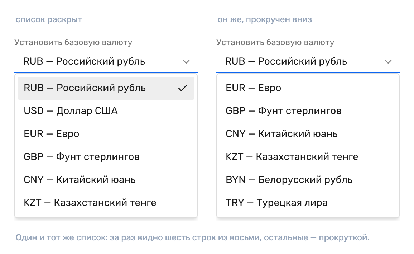Collapse right currency dropdown via chevron arrow
Screen dimensions: 414x254
(388, 62)
